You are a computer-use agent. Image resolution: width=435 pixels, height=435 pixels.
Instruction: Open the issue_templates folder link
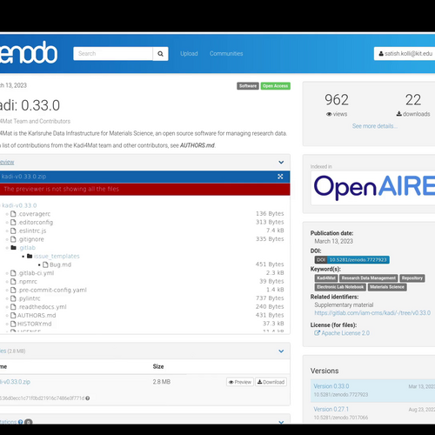[x=57, y=256]
